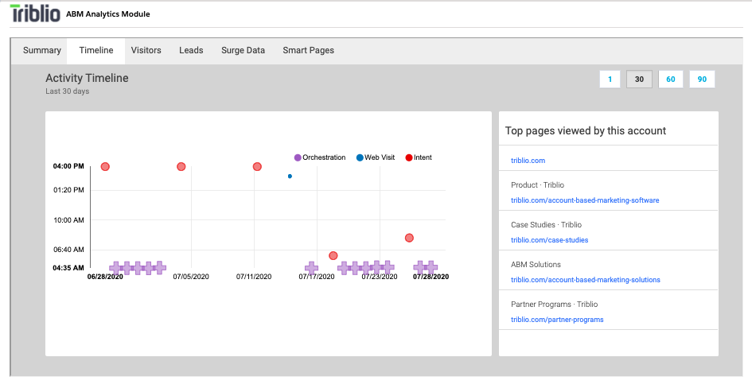Click the 07/11/2020 axis date label
Screen dimensions: 752x392
coord(254,277)
